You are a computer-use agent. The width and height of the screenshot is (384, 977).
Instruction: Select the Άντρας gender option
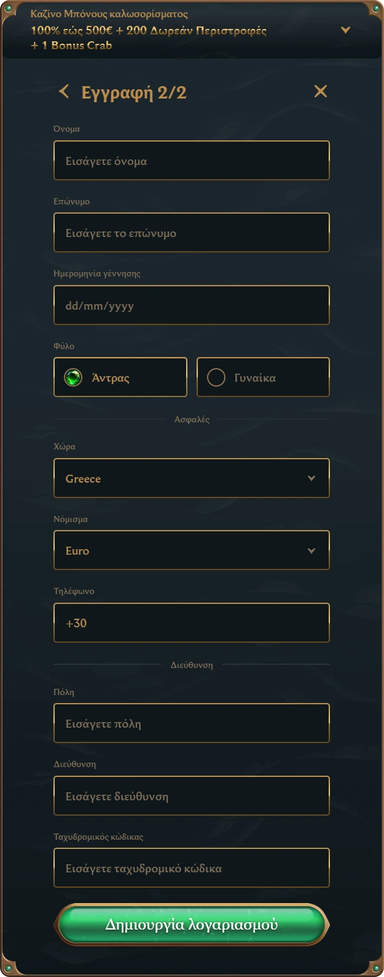[120, 377]
